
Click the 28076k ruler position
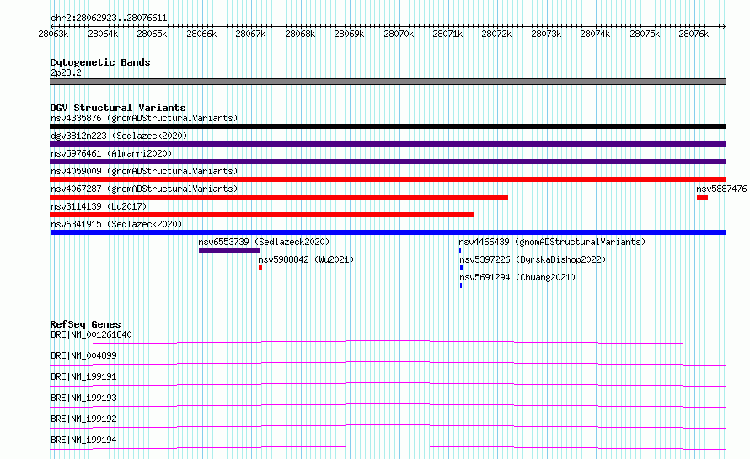pos(694,34)
